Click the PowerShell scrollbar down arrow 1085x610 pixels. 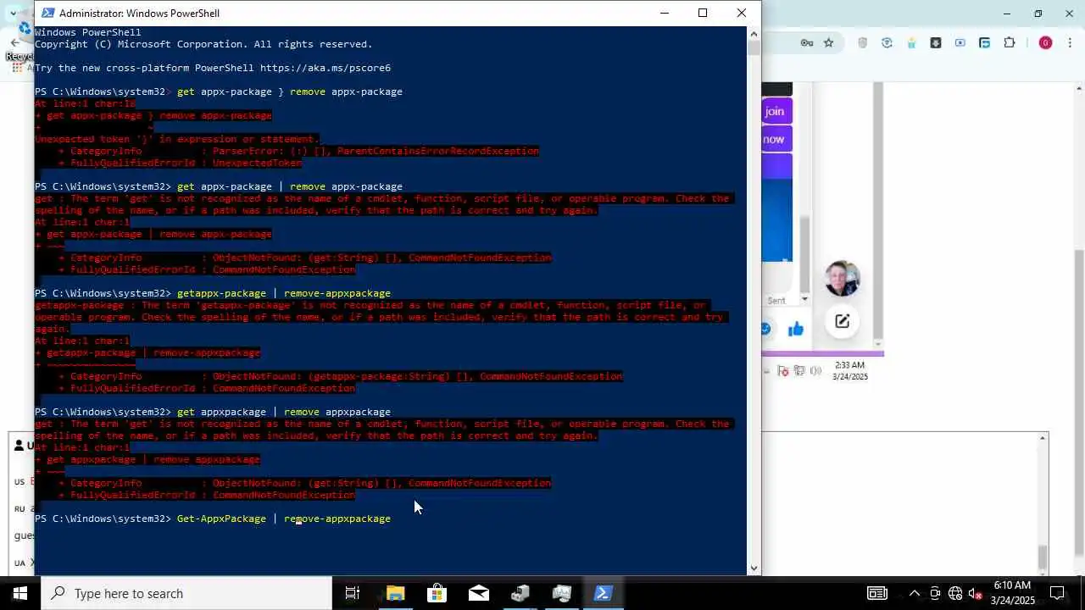[x=754, y=568]
